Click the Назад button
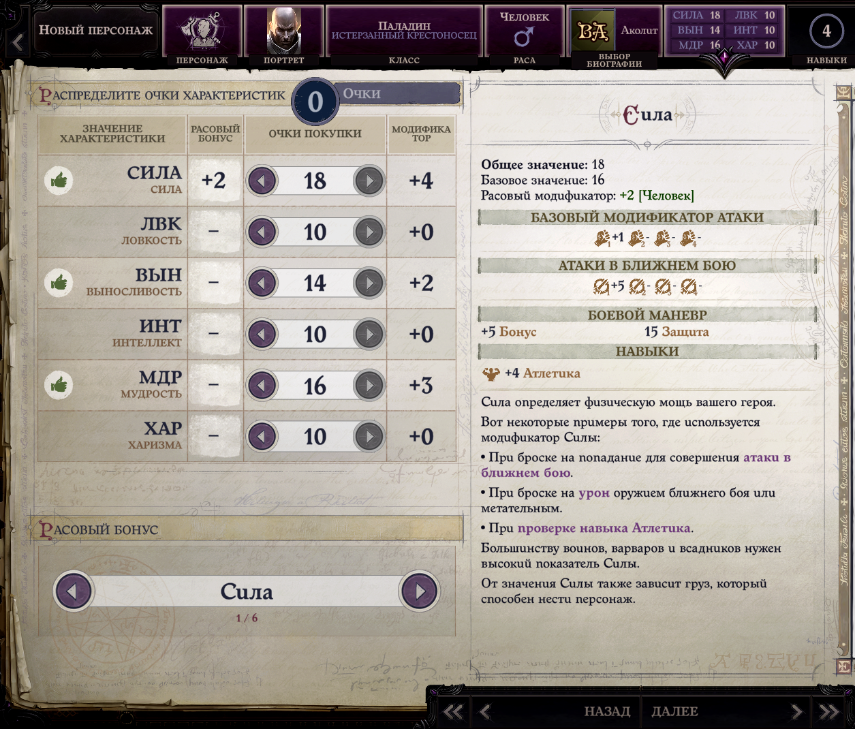 (x=607, y=711)
